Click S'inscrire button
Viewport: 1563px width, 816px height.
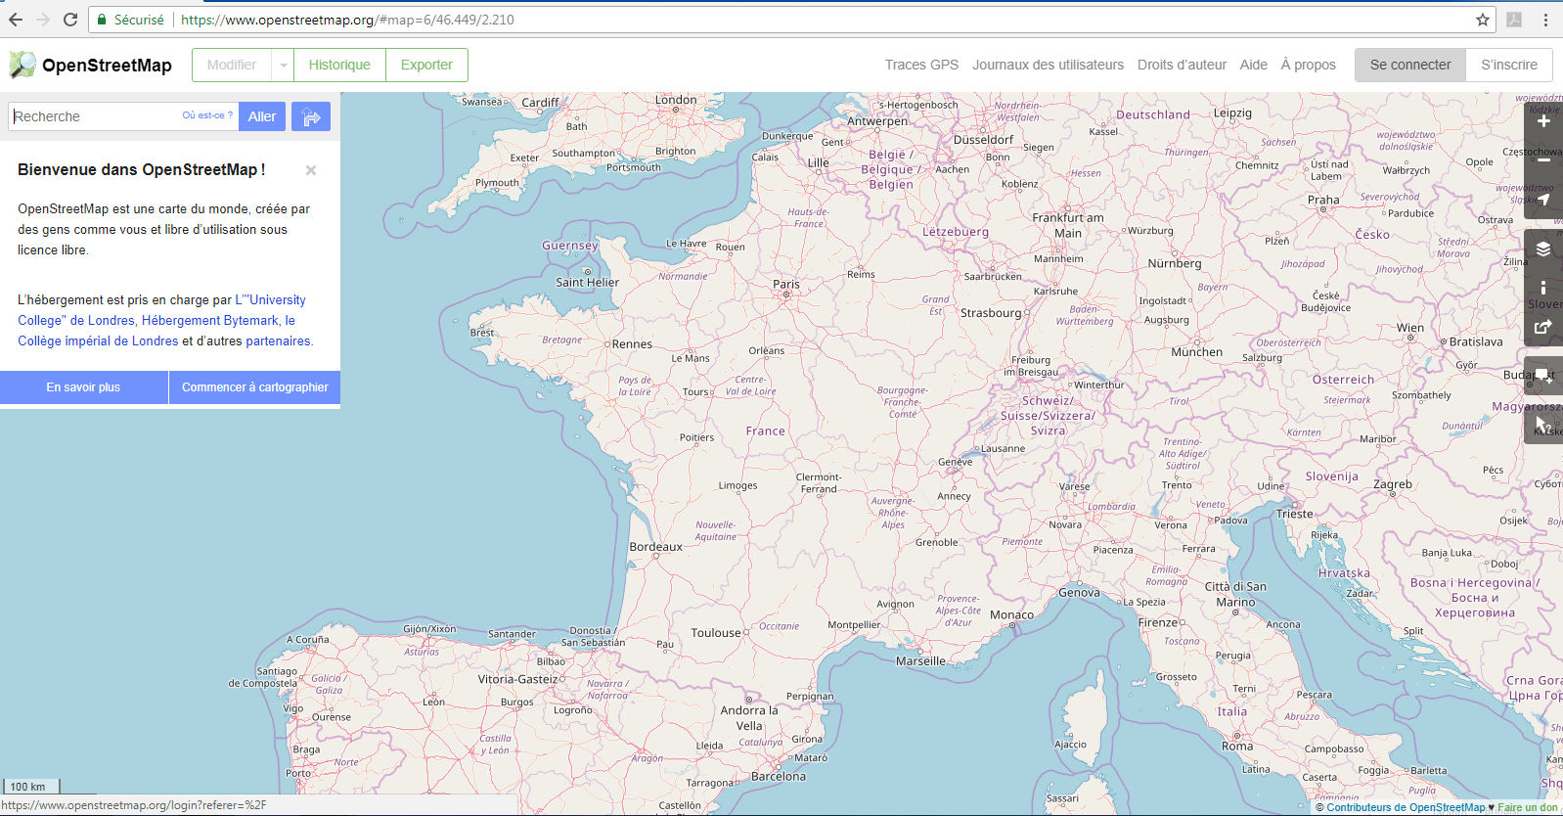[1509, 65]
